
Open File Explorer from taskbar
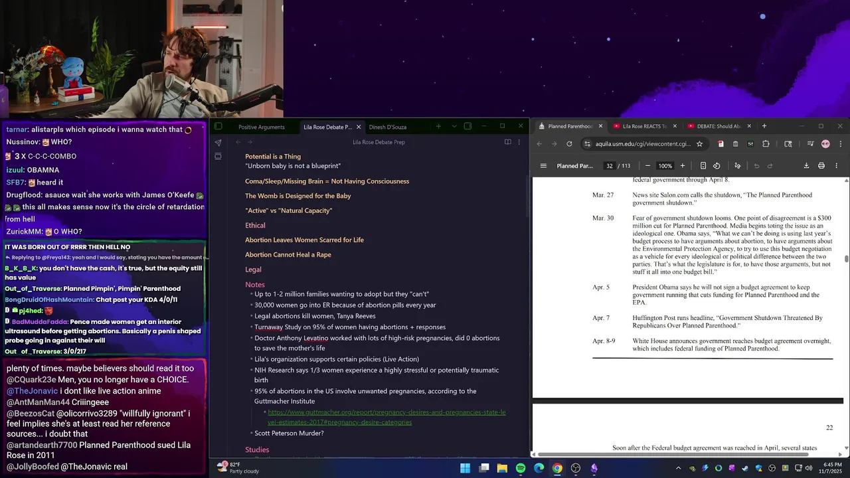tap(502, 468)
